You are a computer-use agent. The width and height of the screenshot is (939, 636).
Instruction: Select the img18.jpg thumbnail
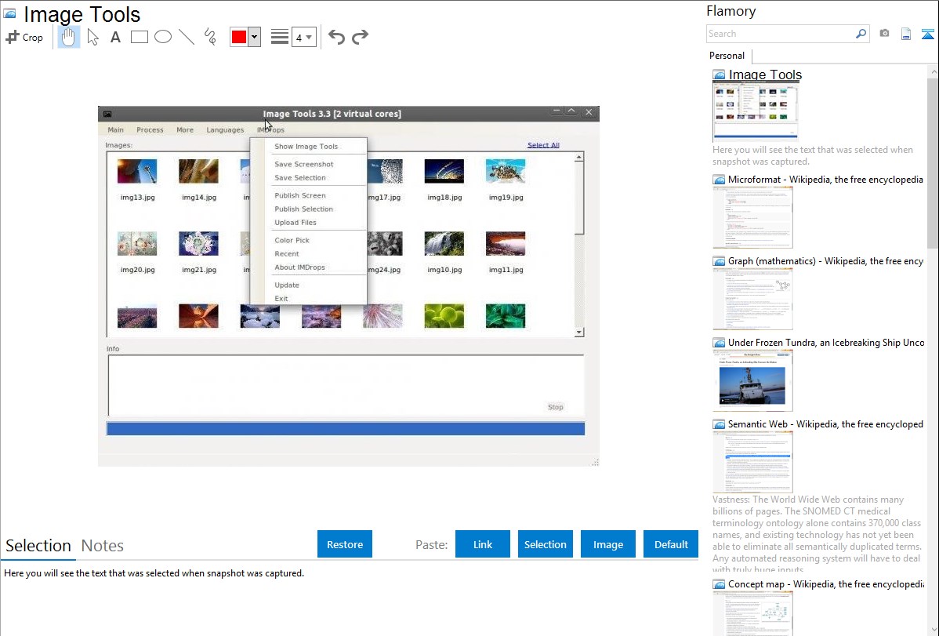444,172
